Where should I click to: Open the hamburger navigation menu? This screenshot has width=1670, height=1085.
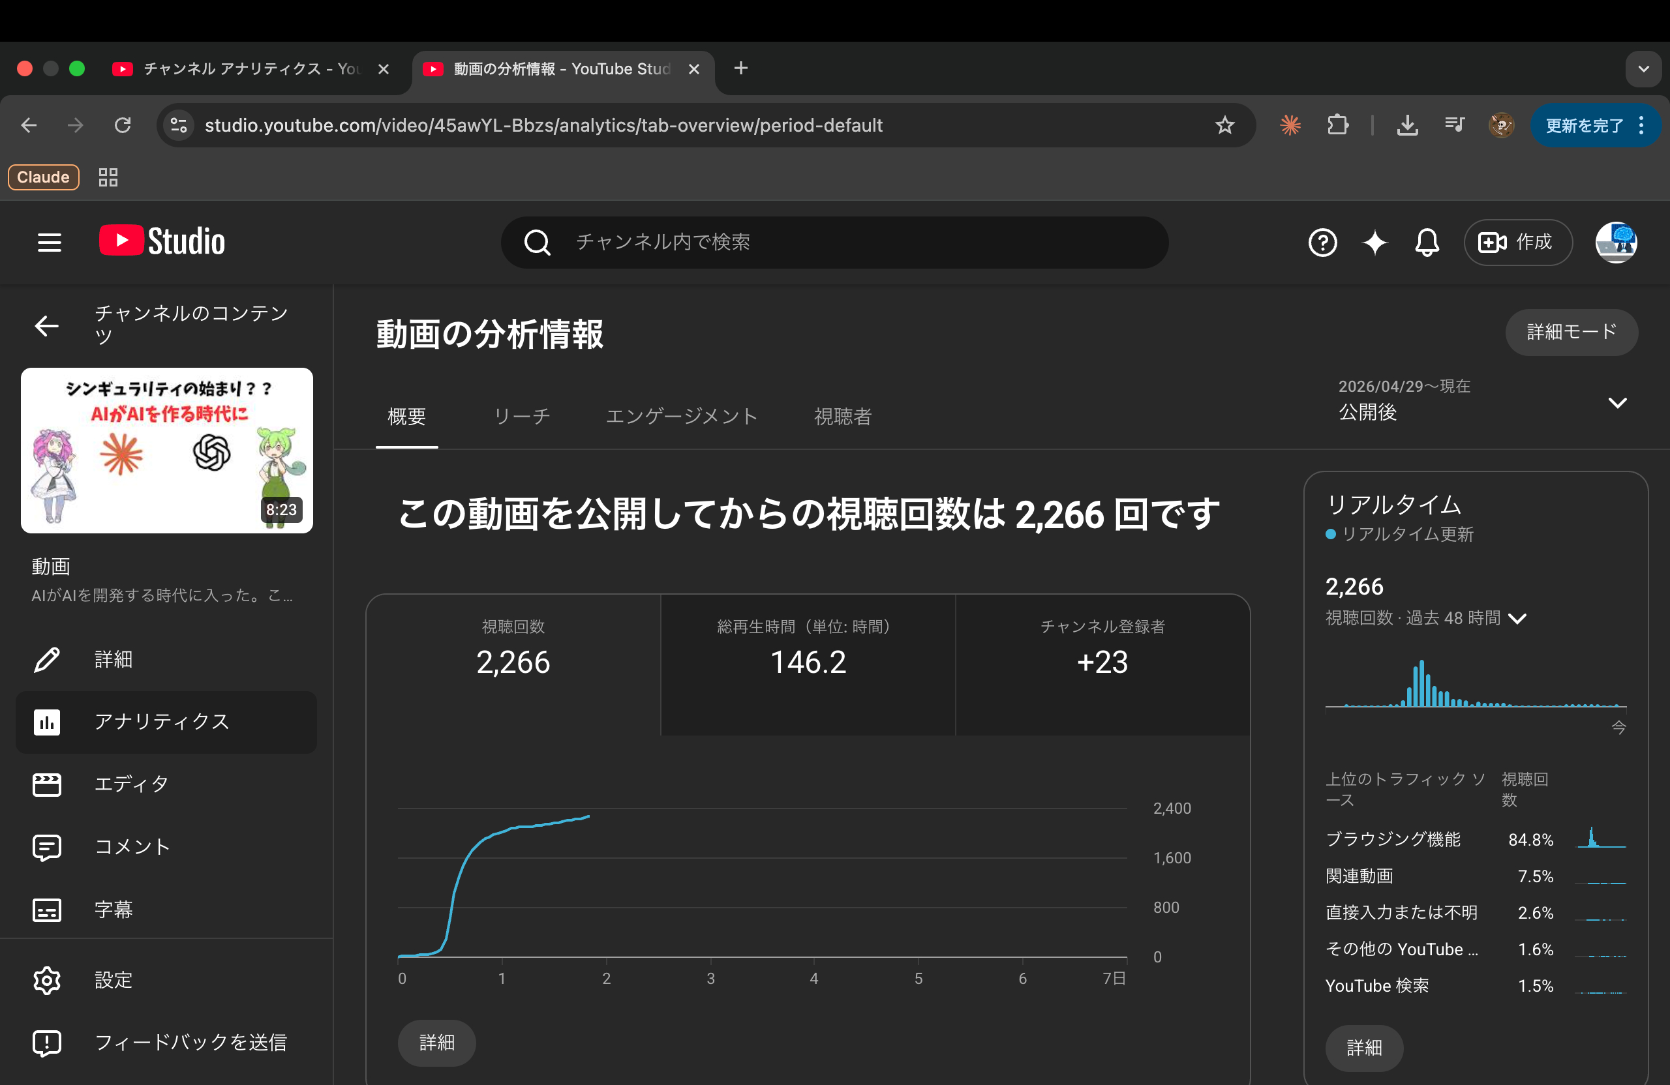[49, 243]
